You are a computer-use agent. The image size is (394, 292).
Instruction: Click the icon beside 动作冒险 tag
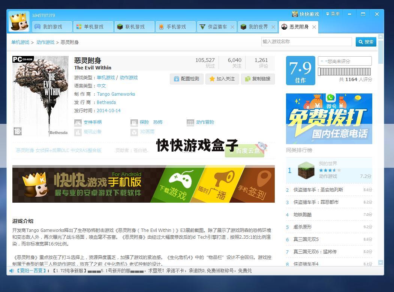190,123
